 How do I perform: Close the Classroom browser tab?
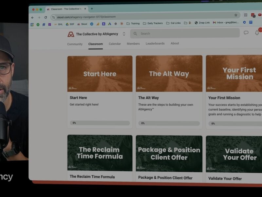(x=85, y=9)
